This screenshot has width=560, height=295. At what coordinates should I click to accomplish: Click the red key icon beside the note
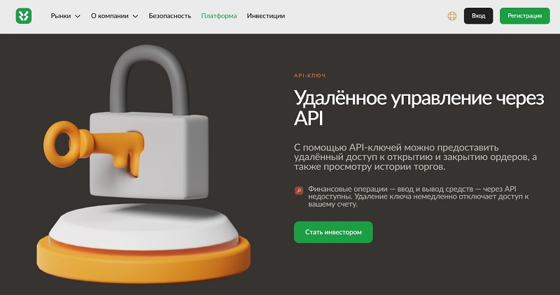(299, 191)
